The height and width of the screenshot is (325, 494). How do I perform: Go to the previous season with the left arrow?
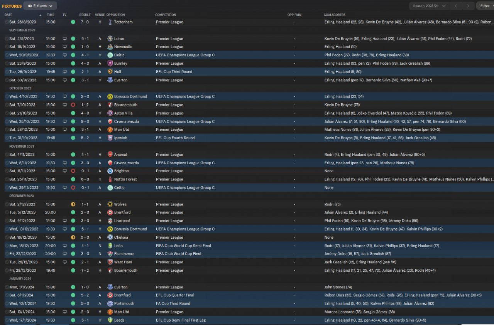pyautogui.click(x=456, y=6)
